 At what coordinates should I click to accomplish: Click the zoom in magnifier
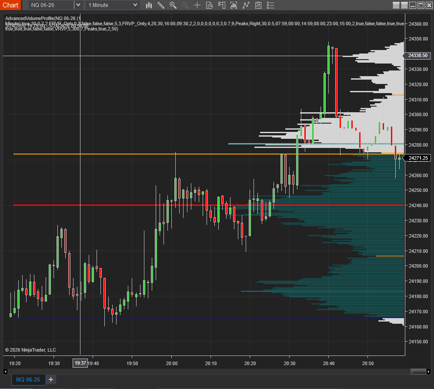(x=173, y=5)
